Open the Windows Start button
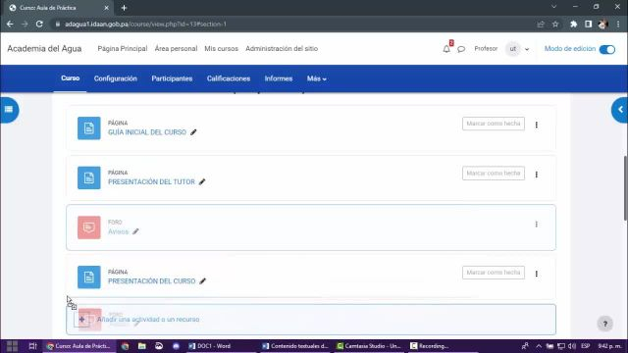 tap(12, 346)
